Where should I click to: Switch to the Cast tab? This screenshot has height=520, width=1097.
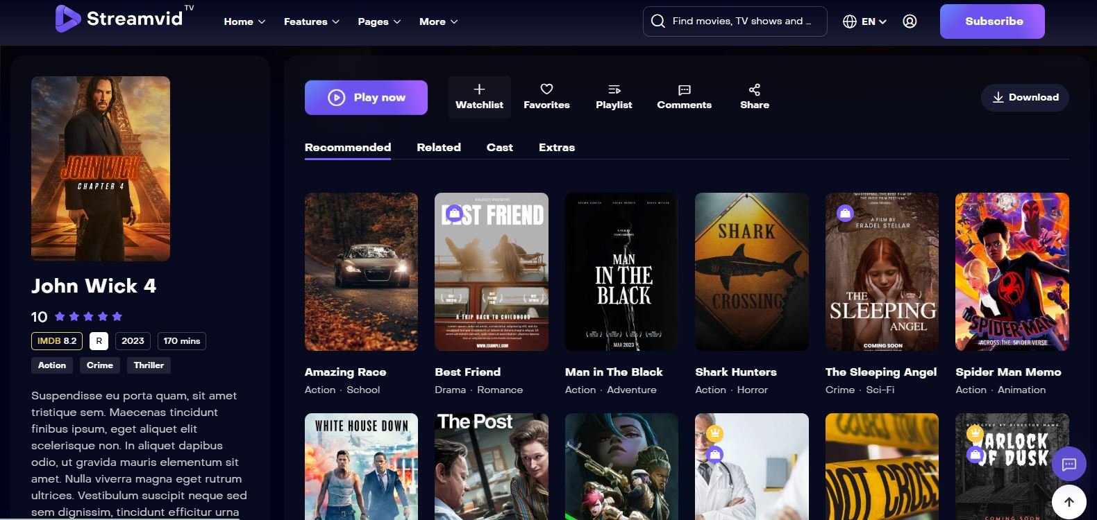tap(499, 147)
